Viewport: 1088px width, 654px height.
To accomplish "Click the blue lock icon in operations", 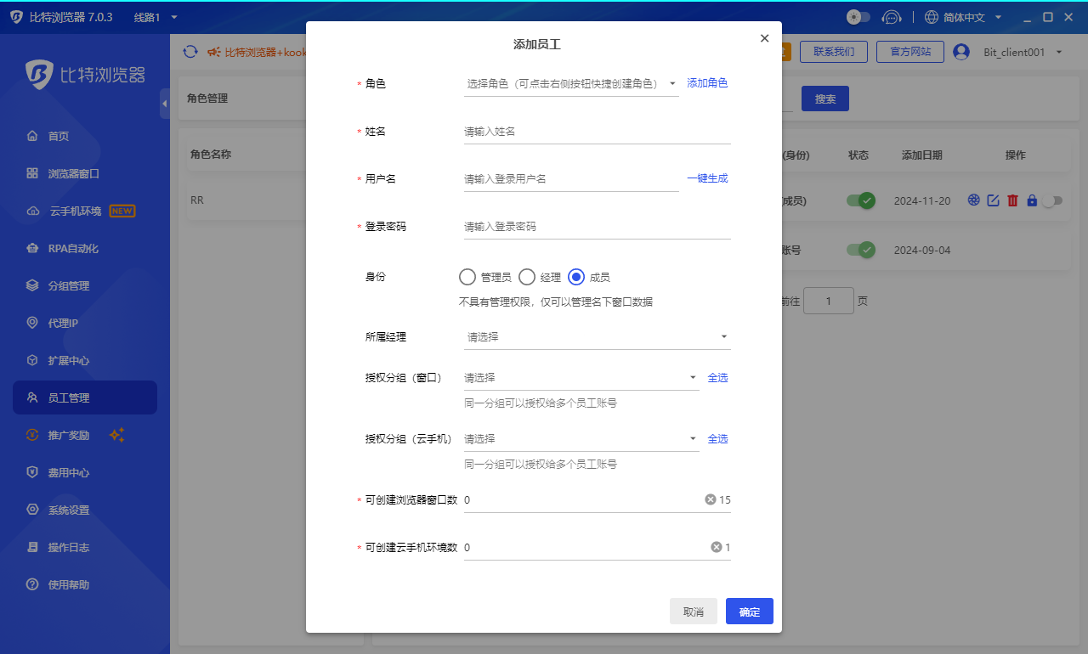I will 1032,200.
